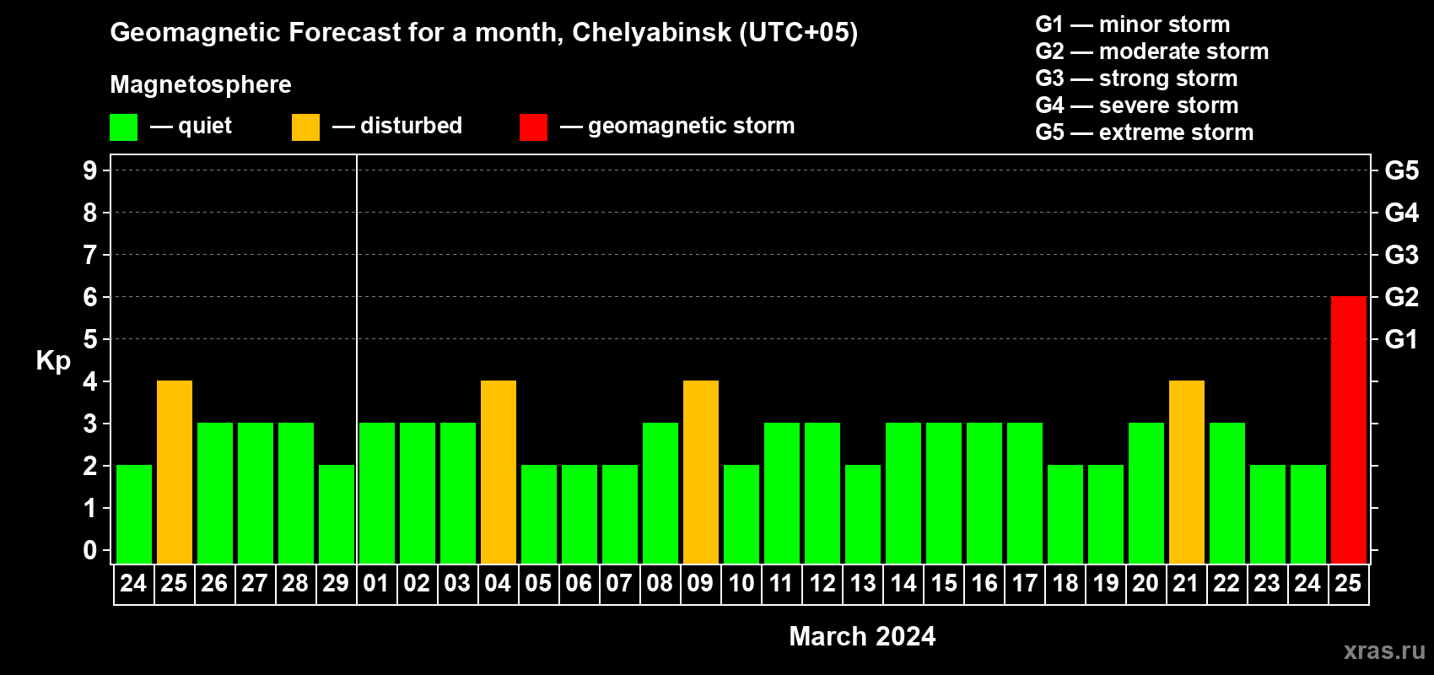Click date label 15 on the axis

pos(943,584)
